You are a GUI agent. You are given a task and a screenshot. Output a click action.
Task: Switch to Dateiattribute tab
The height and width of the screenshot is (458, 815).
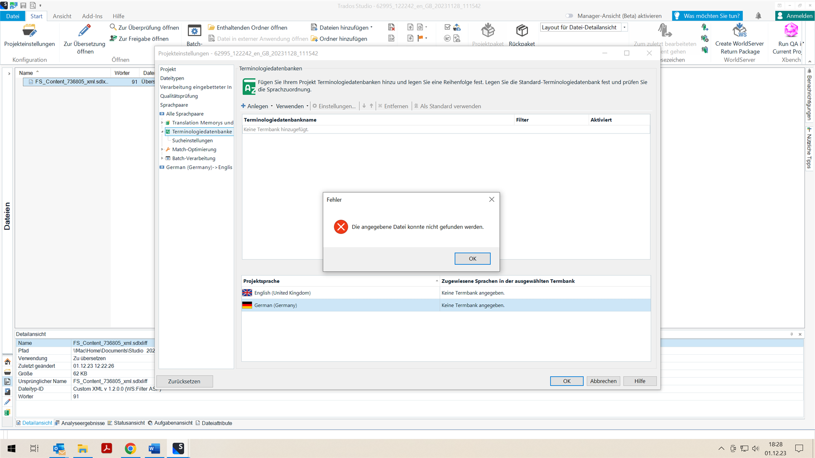pos(214,423)
